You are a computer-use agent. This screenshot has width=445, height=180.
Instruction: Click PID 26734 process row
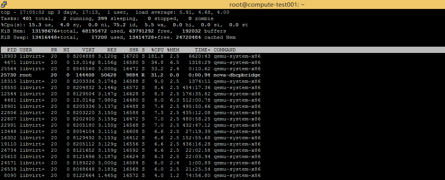click(x=131, y=150)
